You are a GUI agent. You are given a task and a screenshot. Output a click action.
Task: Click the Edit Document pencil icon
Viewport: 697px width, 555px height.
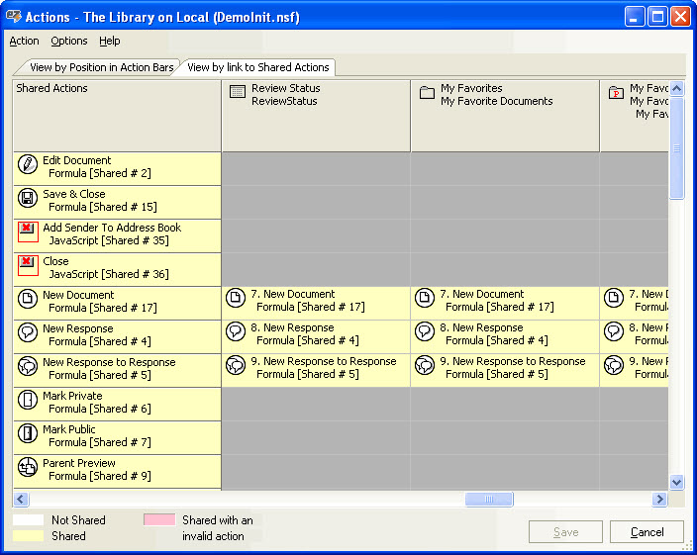coord(28,165)
